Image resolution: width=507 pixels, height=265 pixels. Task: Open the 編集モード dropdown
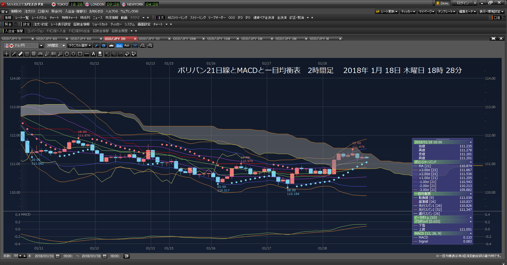[468, 11]
